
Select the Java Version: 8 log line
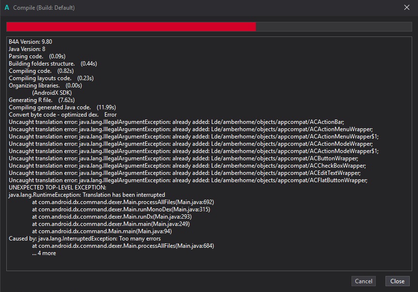pyautogui.click(x=27, y=49)
